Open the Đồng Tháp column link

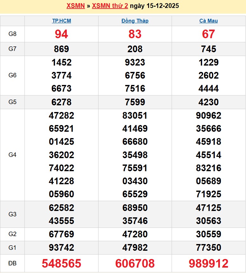(135, 21)
